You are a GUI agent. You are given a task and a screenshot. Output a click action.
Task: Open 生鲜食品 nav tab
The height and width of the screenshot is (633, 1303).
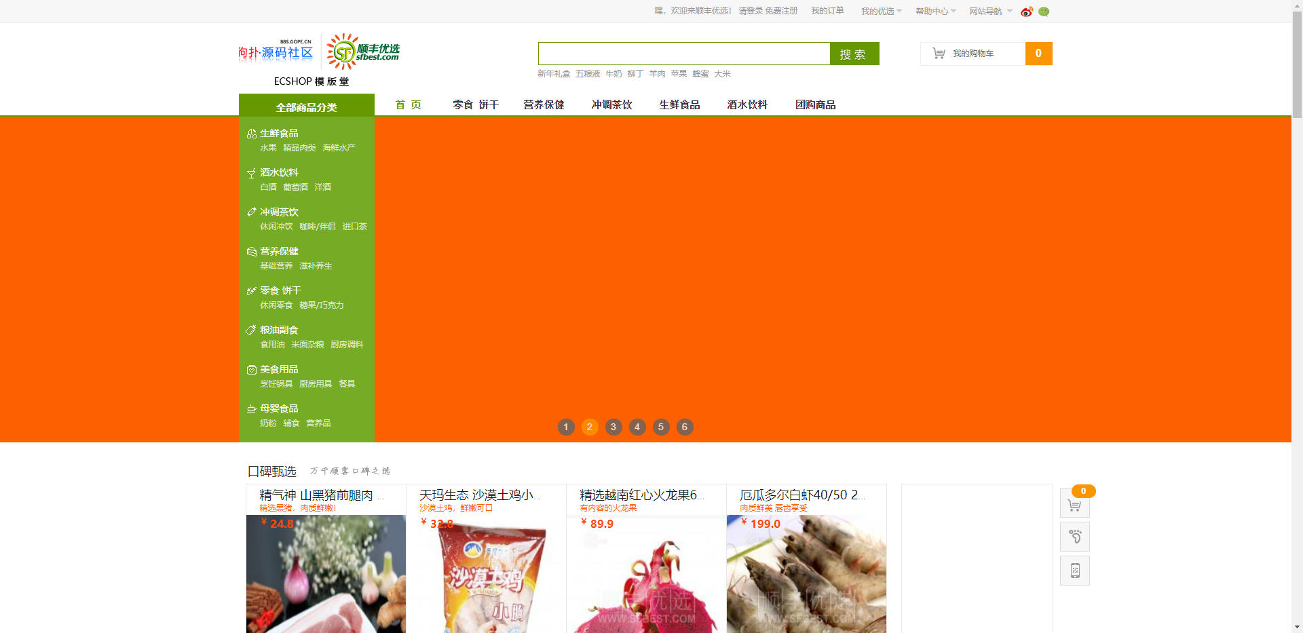[x=679, y=104]
